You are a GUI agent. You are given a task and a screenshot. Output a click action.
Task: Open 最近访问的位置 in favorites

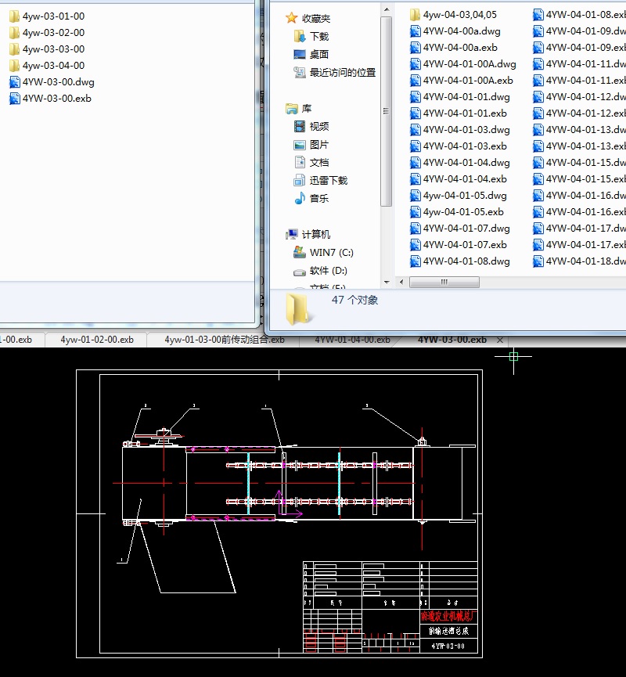342,72
